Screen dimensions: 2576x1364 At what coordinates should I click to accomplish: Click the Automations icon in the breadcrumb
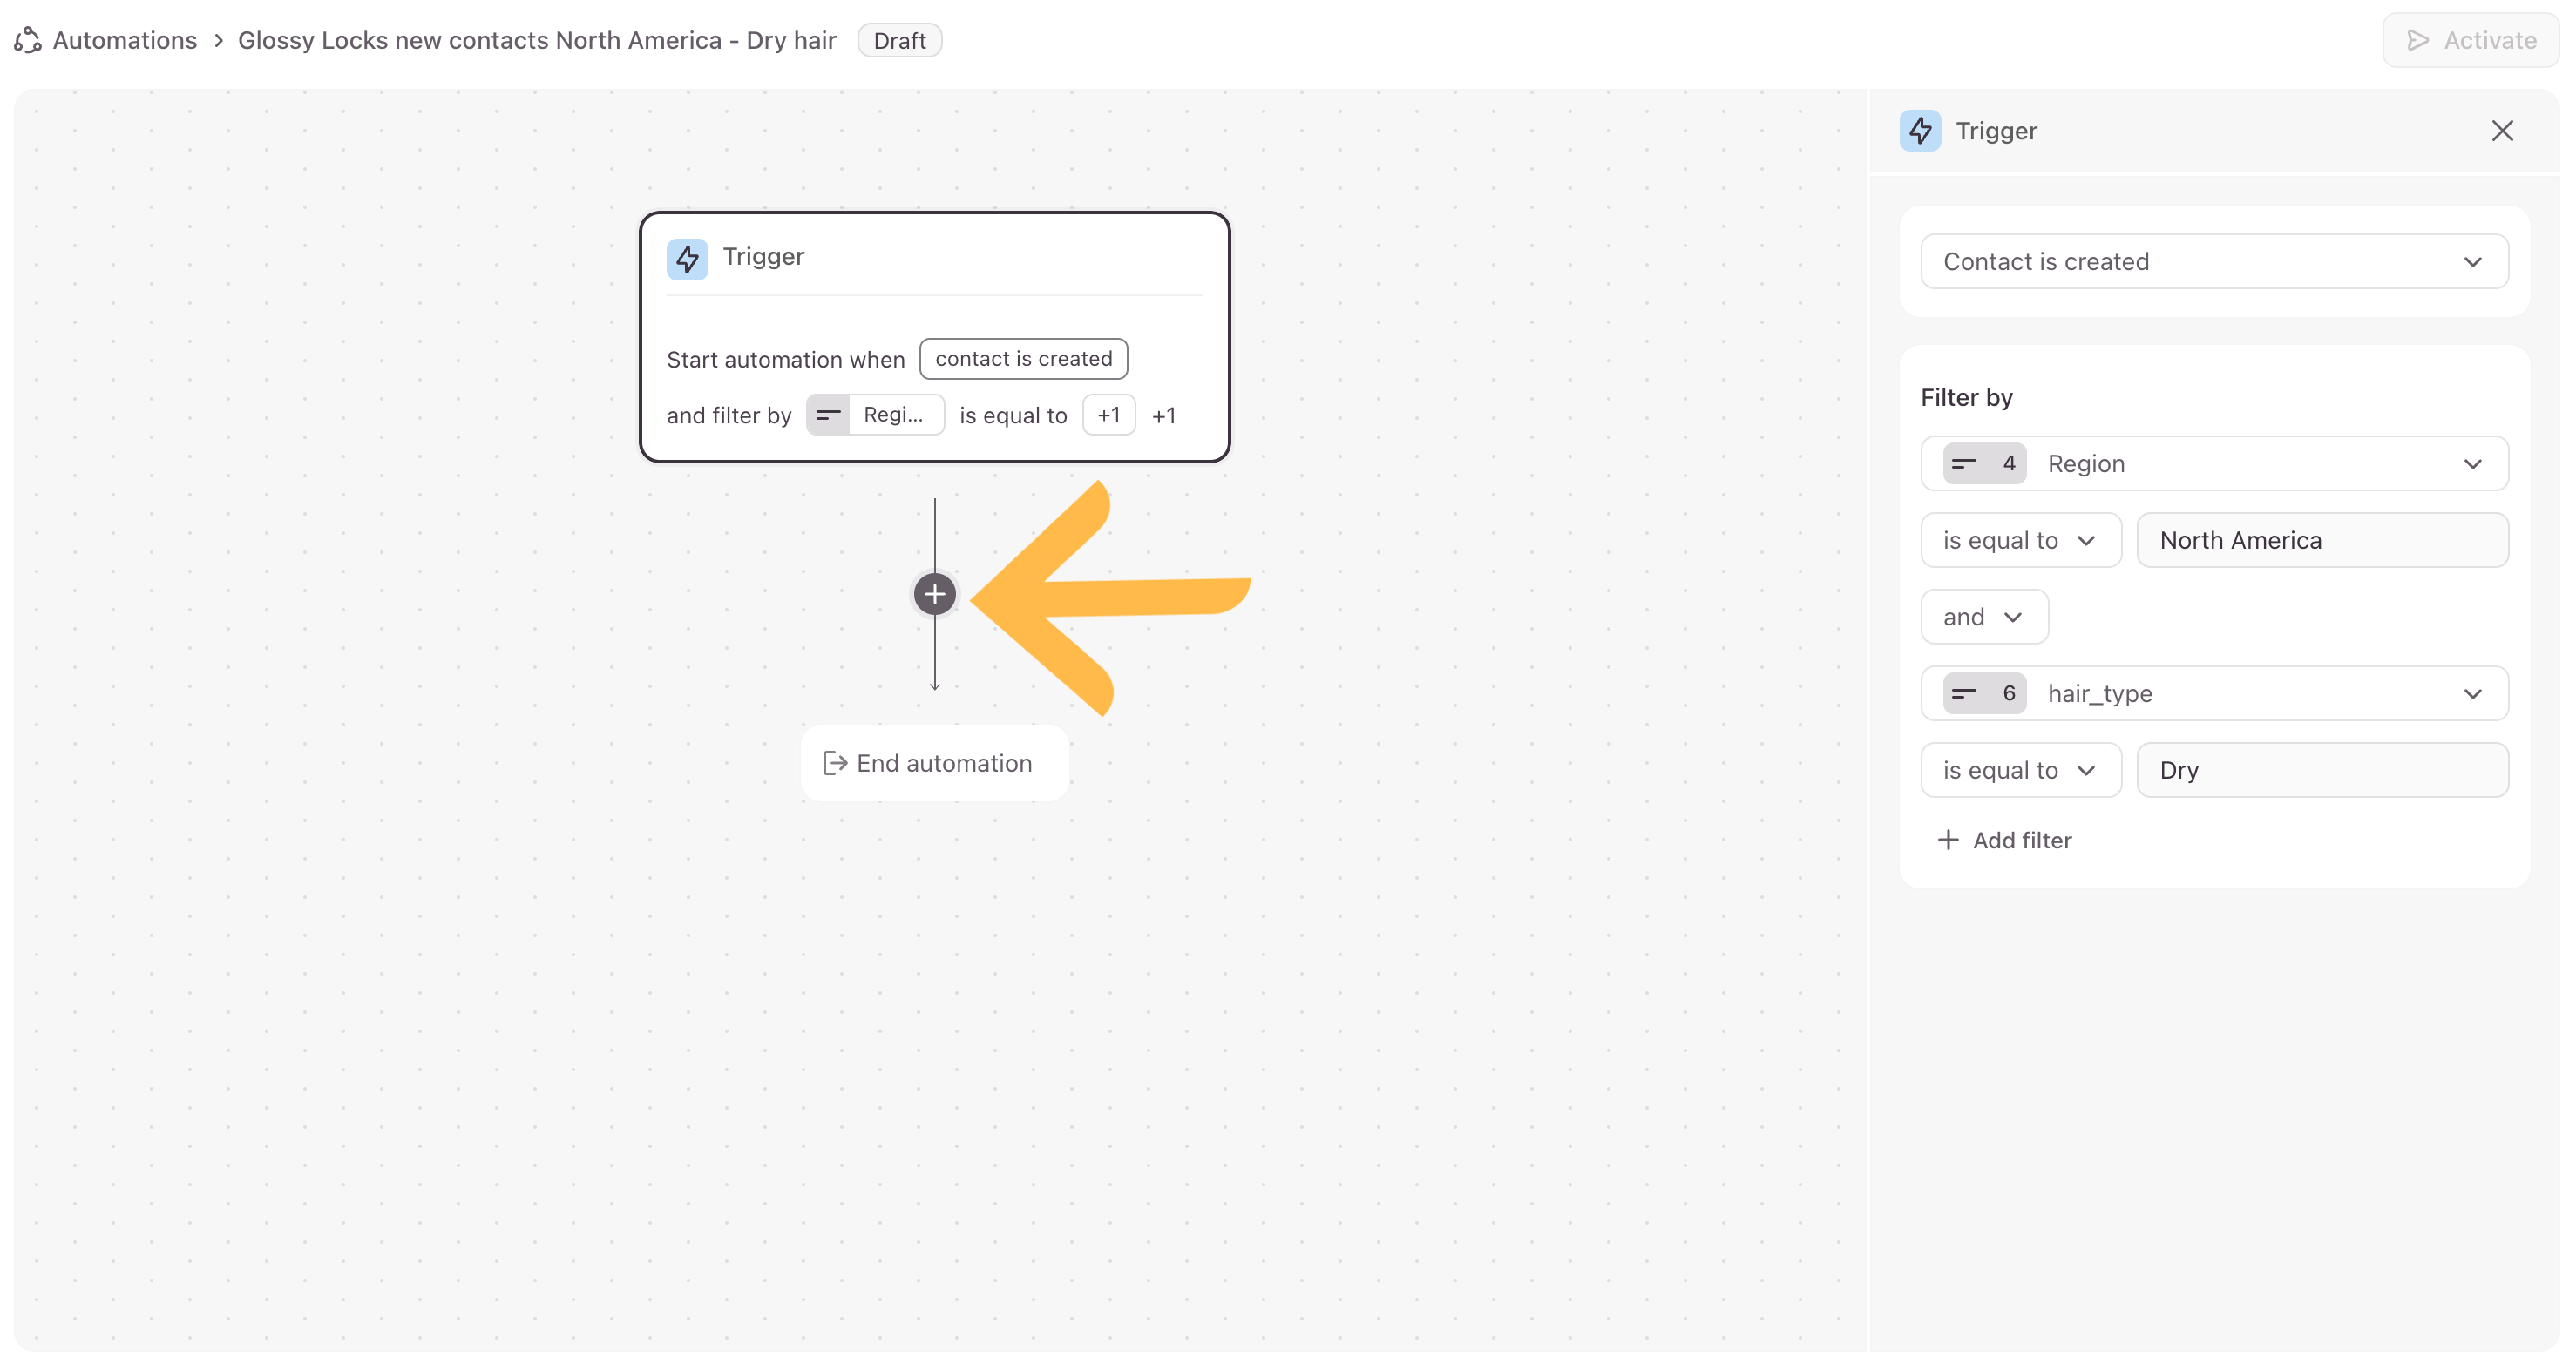[27, 40]
